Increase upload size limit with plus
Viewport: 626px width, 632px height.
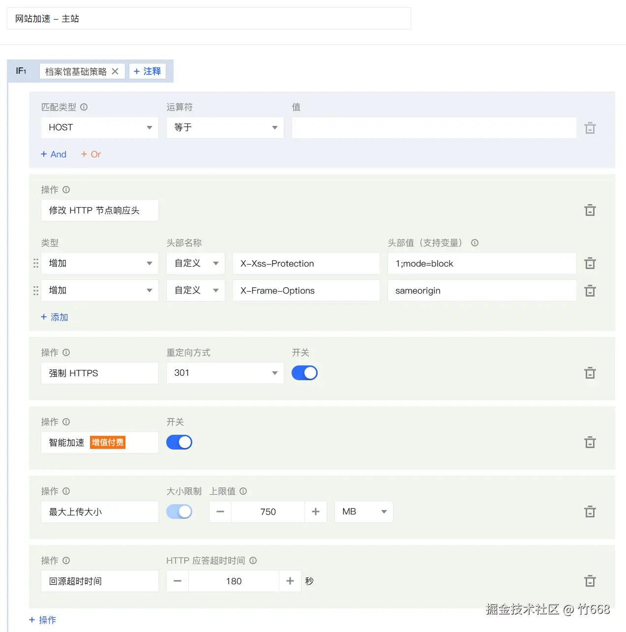(x=316, y=512)
